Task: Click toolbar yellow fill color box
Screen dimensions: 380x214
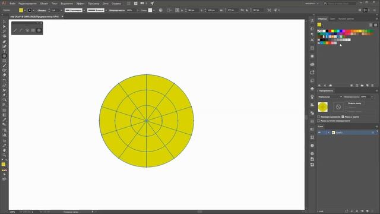Action: coord(4,164)
